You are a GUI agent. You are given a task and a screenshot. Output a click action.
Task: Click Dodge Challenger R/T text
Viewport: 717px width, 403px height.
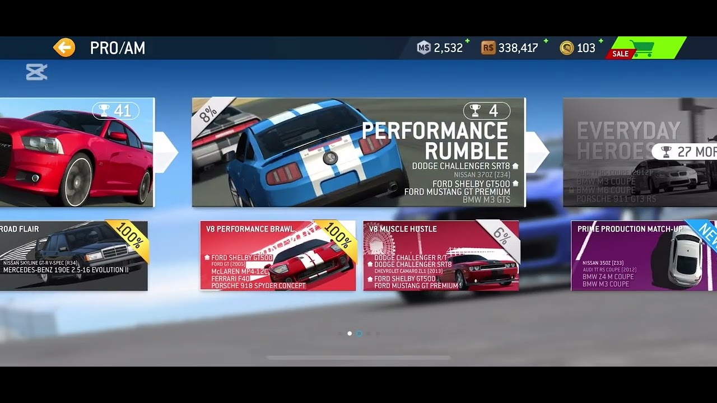tap(411, 258)
